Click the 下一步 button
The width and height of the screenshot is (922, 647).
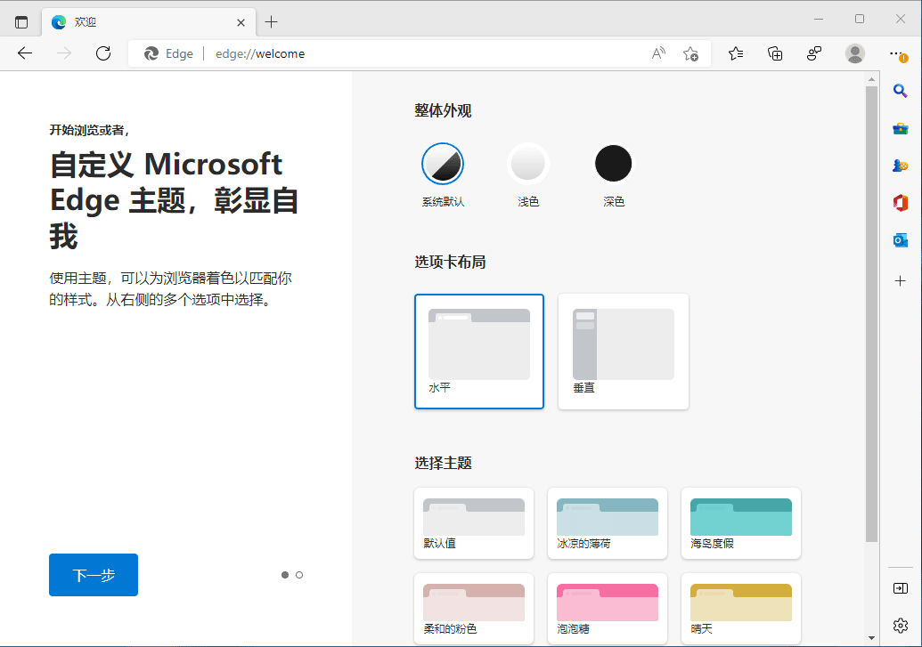tap(94, 575)
